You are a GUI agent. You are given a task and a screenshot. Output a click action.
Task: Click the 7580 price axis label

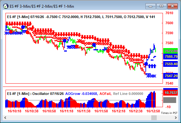point(169,43)
